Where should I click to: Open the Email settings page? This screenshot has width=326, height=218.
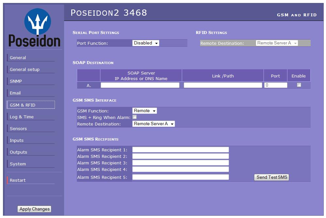point(31,93)
